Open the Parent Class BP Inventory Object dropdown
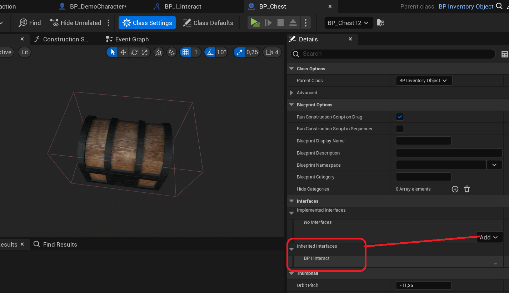This screenshot has width=509, height=293. point(424,81)
